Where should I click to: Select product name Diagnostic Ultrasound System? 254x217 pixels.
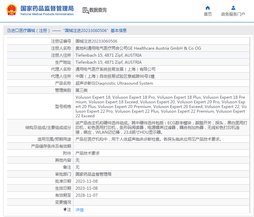[x=114, y=83]
